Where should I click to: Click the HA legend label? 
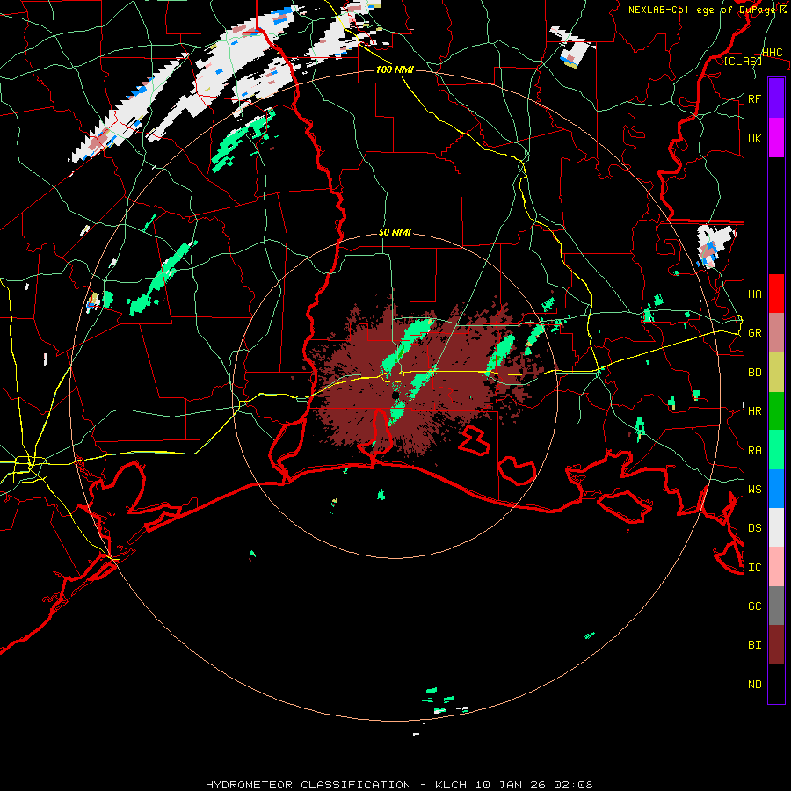754,294
